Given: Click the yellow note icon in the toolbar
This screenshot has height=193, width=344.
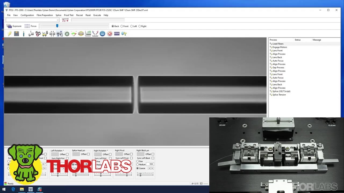Looking at the screenshot, I should (9, 34).
